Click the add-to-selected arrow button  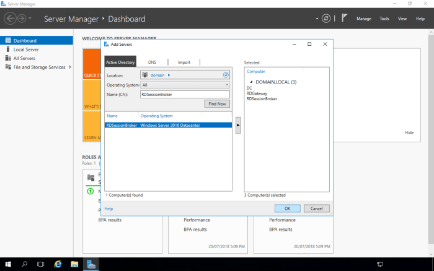coord(238,125)
